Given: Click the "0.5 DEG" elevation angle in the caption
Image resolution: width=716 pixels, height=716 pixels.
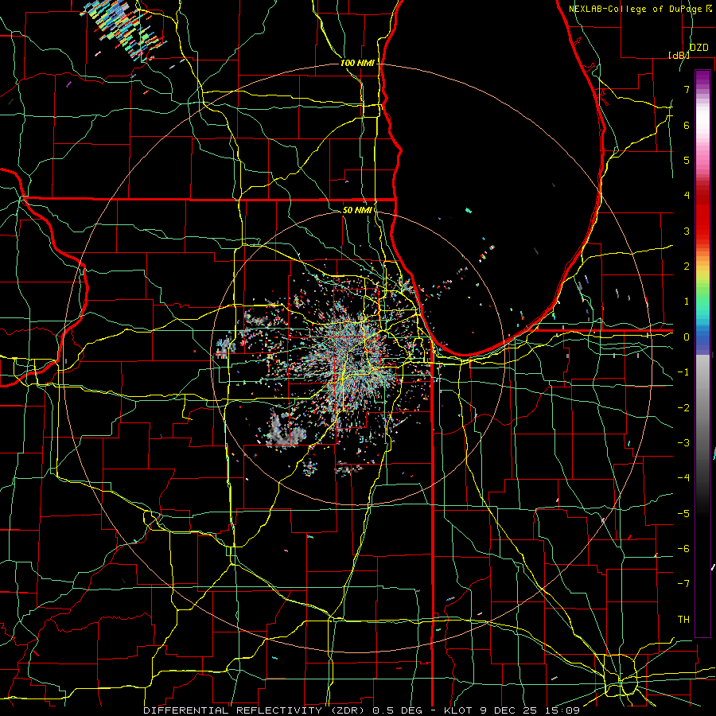Looking at the screenshot, I should (396, 710).
